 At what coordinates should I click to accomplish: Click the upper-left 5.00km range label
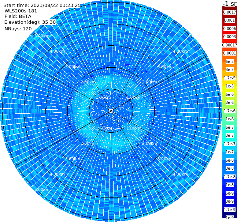(x=42, y=36)
